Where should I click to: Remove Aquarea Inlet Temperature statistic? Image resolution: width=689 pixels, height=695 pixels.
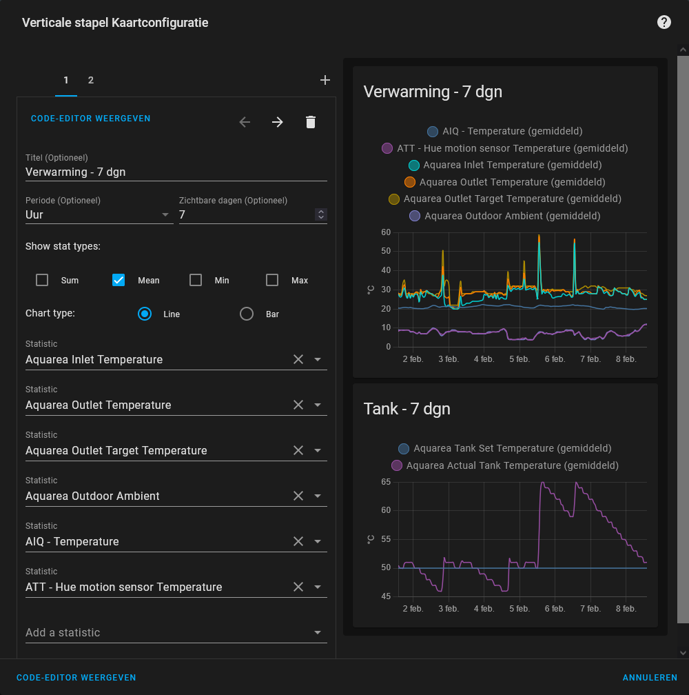pyautogui.click(x=298, y=359)
